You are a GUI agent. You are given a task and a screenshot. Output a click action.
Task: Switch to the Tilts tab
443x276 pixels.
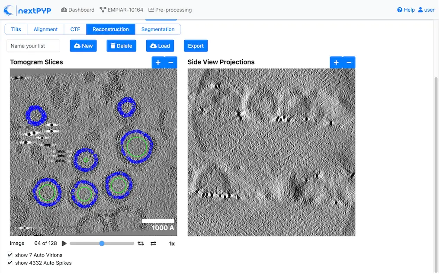(x=16, y=29)
